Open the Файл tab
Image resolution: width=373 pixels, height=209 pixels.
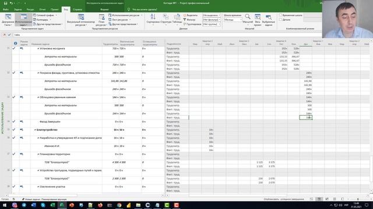pyautogui.click(x=6, y=9)
